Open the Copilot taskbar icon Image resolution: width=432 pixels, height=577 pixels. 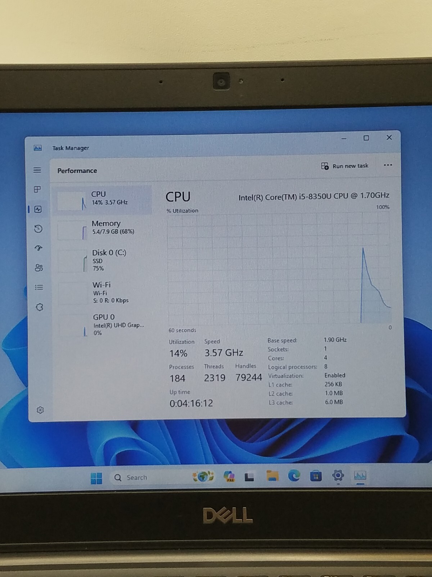click(x=229, y=476)
